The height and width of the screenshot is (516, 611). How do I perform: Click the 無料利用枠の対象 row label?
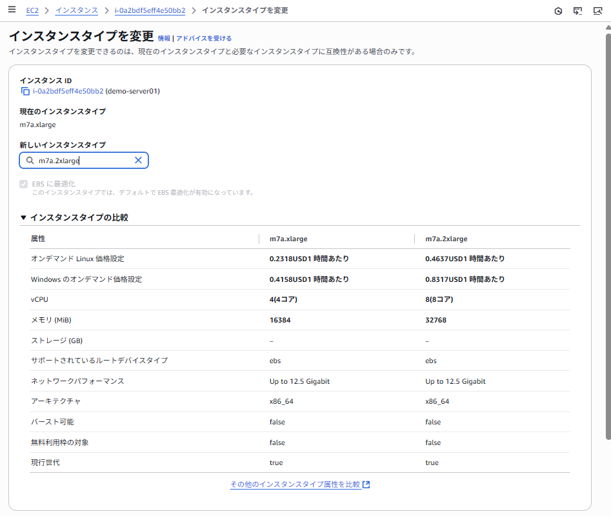(59, 442)
